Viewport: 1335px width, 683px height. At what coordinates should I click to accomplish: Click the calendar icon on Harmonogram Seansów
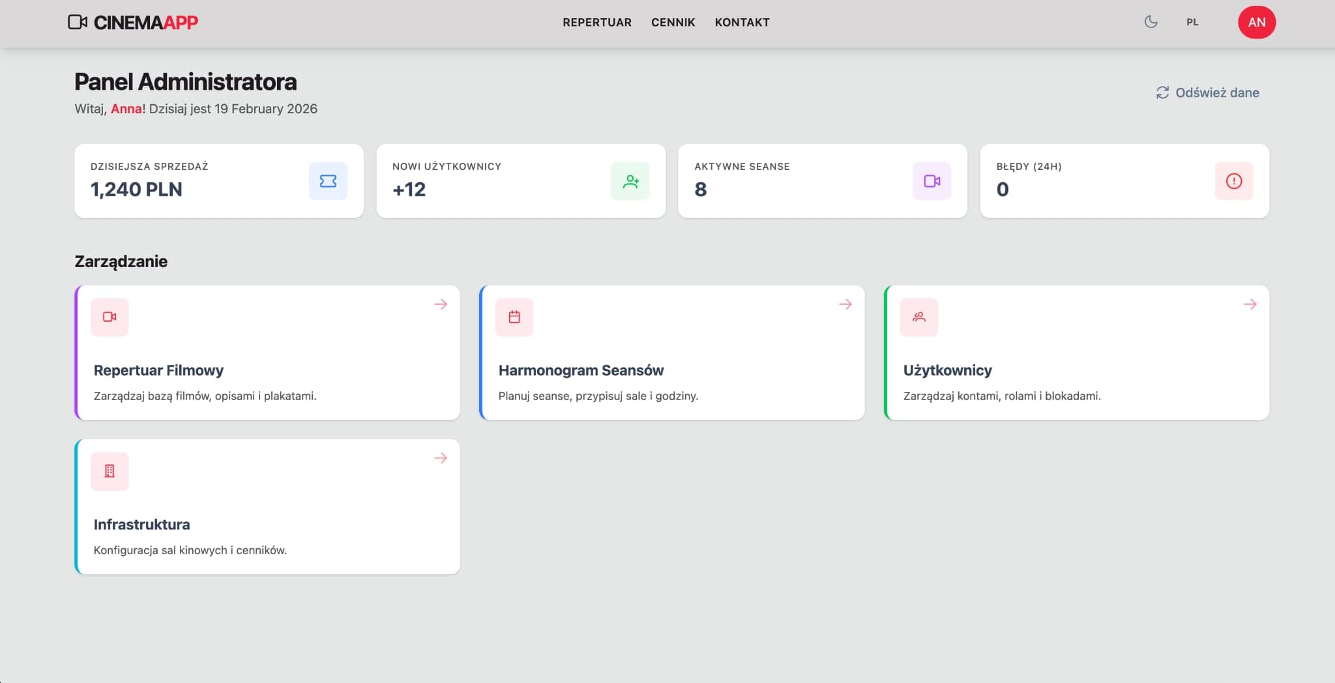tap(514, 317)
